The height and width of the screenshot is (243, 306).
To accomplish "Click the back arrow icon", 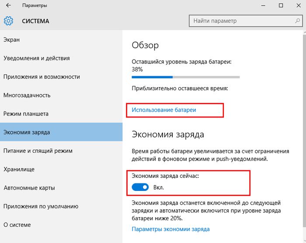I will (9, 6).
